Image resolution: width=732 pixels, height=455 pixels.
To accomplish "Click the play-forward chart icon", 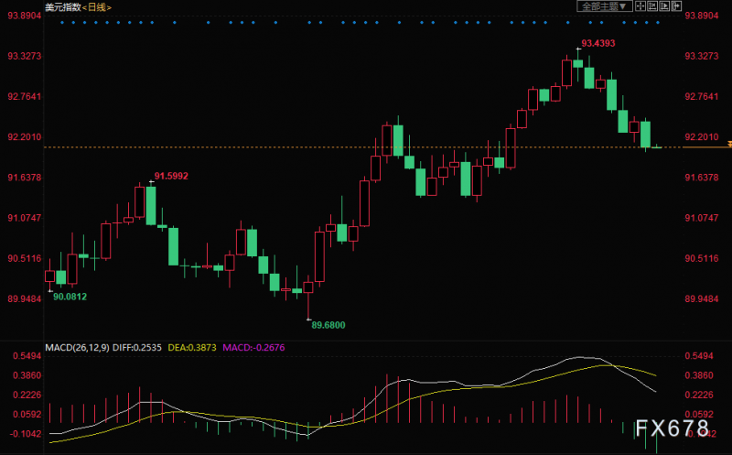I will (x=664, y=6).
